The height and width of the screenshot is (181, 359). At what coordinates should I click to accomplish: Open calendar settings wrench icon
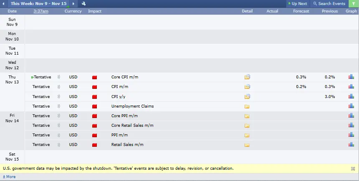tap(83, 4)
